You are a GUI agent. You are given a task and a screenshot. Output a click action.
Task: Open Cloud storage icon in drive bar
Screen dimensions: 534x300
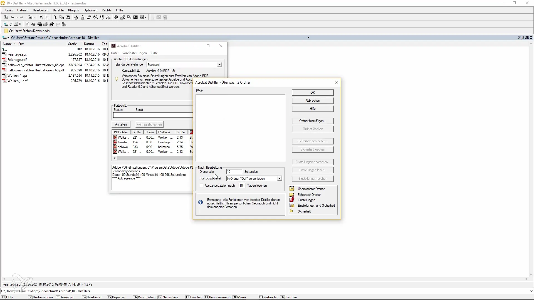pos(33,24)
